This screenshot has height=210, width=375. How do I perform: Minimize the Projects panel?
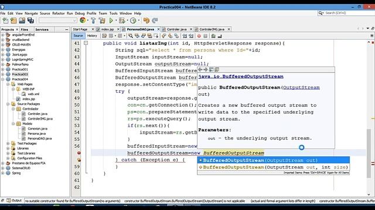coord(66,30)
